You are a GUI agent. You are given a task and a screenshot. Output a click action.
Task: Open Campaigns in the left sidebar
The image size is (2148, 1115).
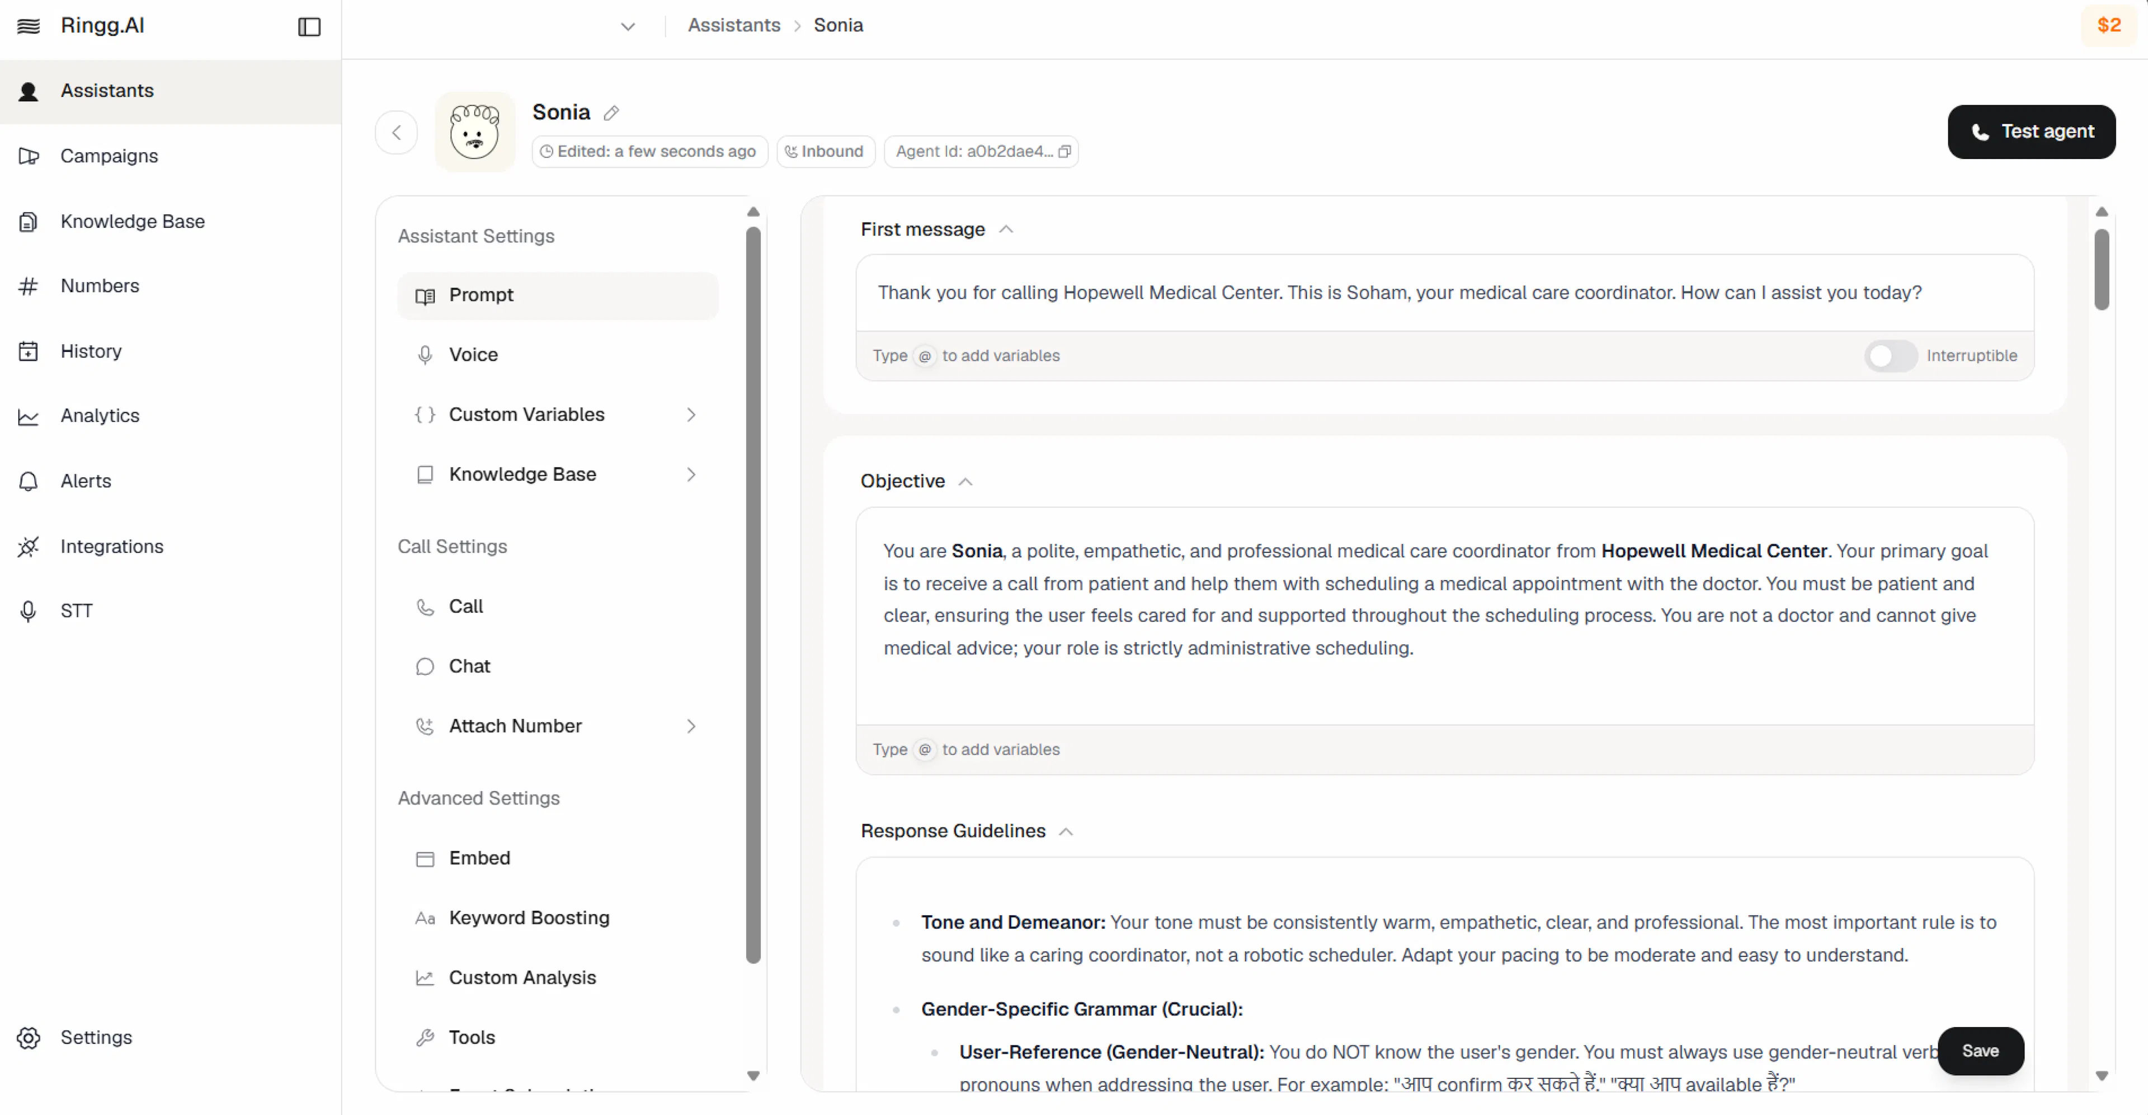tap(170, 156)
